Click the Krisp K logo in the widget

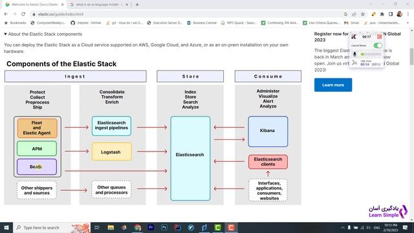pyautogui.click(x=354, y=37)
